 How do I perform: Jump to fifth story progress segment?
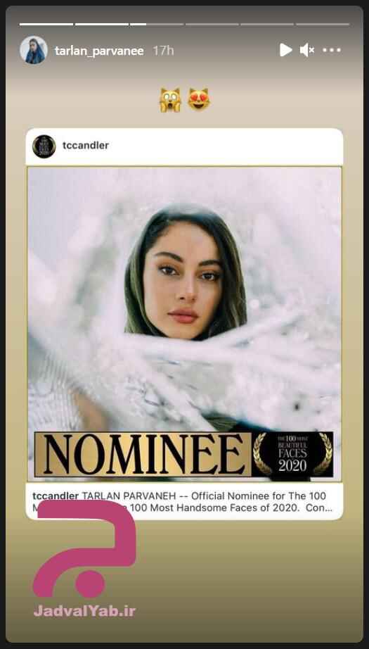tap(267, 25)
